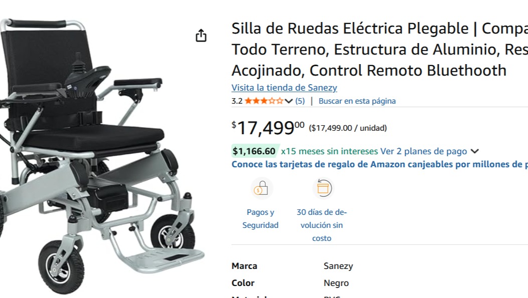Viewport: 528px width, 298px height.
Task: Click the 30-day return box icon
Action: (323, 188)
